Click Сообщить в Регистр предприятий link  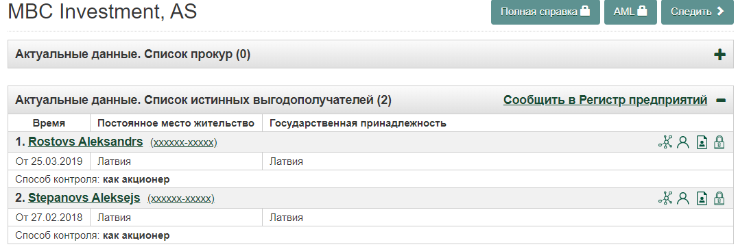click(605, 100)
